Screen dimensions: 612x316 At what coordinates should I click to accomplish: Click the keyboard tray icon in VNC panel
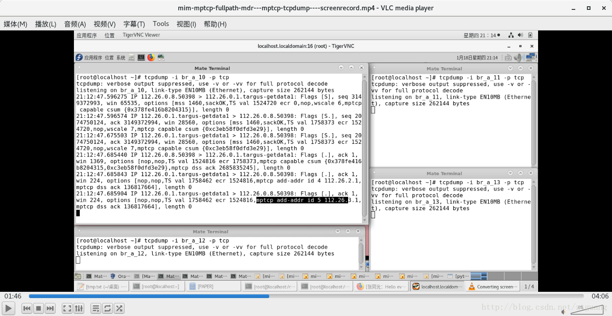click(x=508, y=57)
